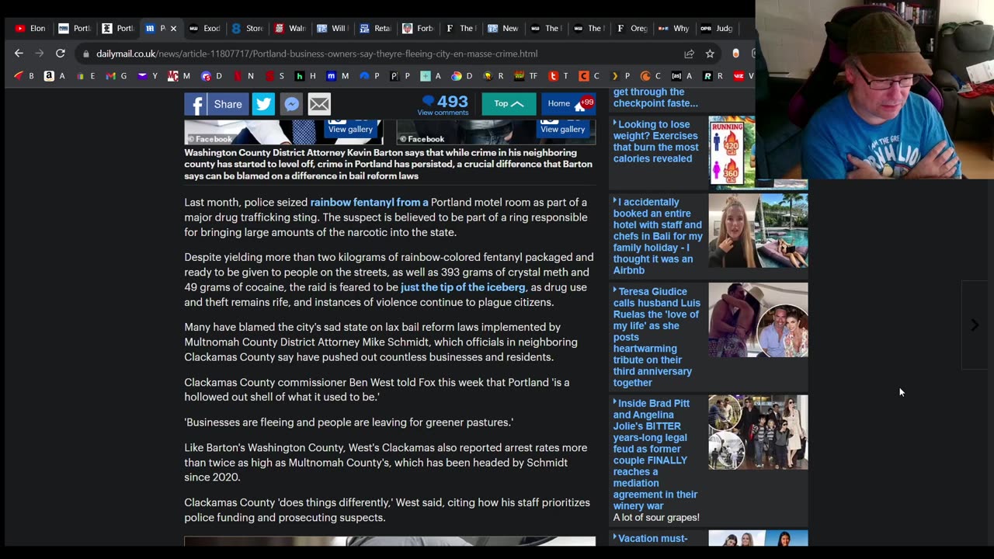
Task: Open the blue 'm M' bookmark
Action: tap(337, 76)
